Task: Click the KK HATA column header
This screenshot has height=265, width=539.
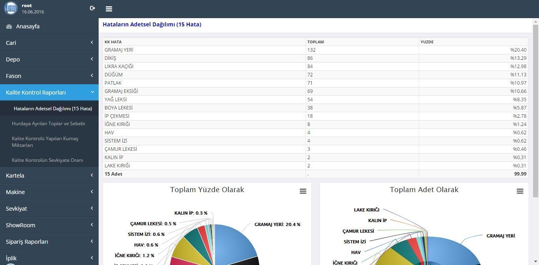Action: tap(113, 42)
